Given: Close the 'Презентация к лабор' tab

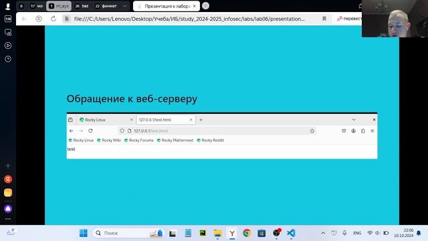Looking at the screenshot, I should pyautogui.click(x=195, y=6).
